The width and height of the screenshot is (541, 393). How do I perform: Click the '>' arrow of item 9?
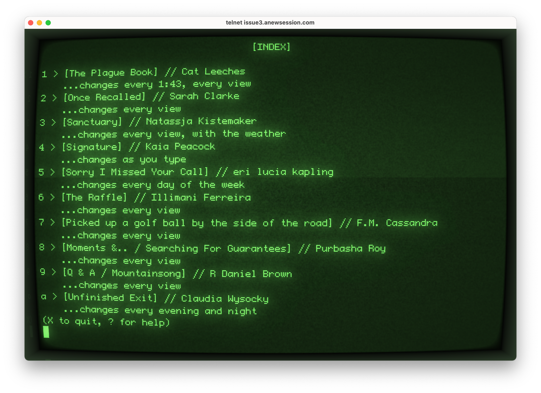coord(54,272)
